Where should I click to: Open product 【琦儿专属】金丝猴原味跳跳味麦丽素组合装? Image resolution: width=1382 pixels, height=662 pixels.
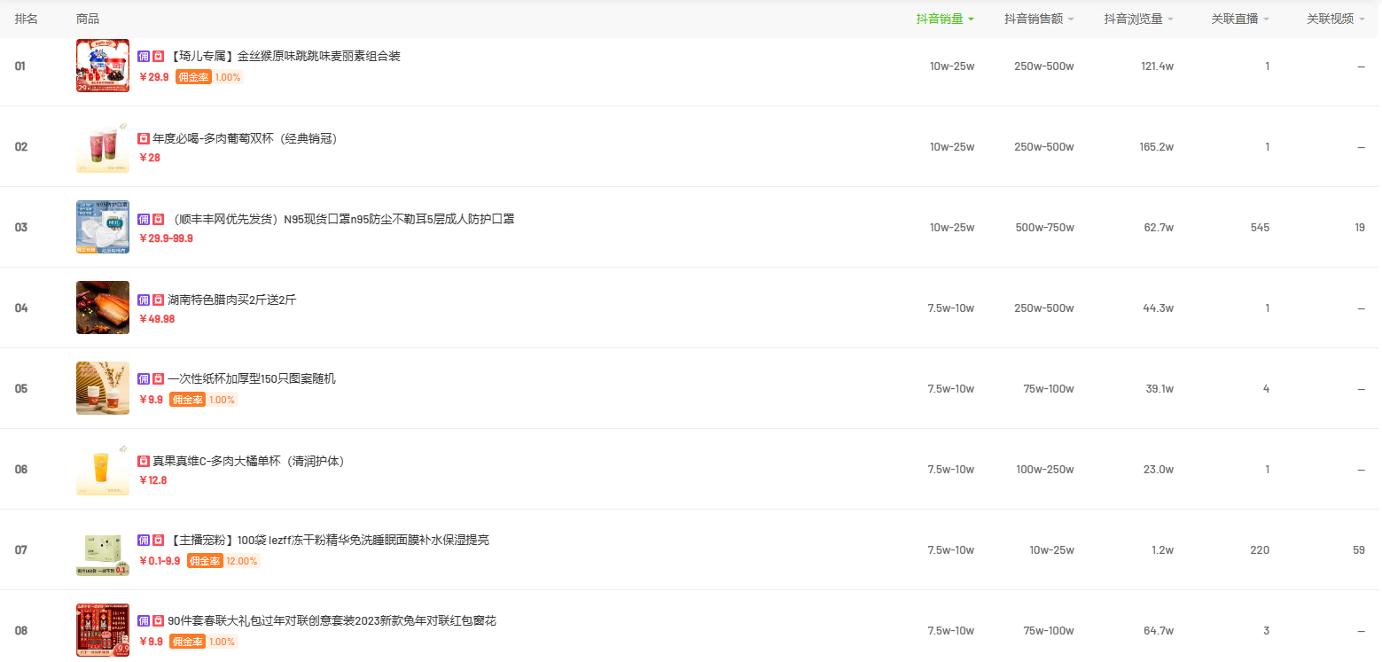(284, 57)
